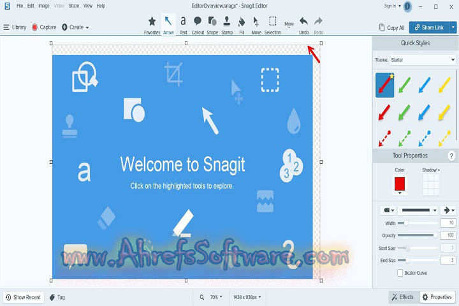The width and height of the screenshot is (459, 306).
Task: Toggle the Properties panel
Action: click(x=436, y=297)
